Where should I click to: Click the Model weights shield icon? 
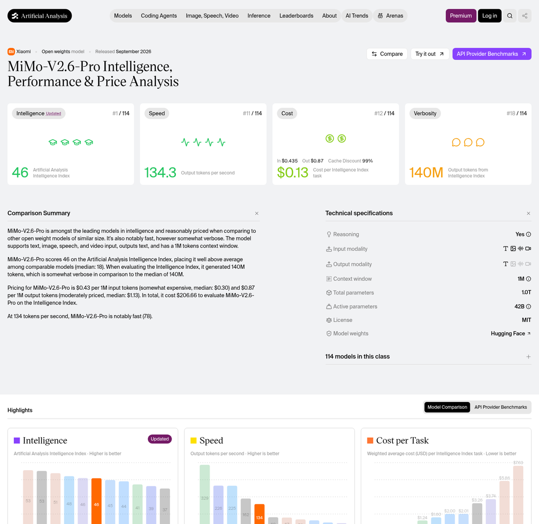pos(329,333)
